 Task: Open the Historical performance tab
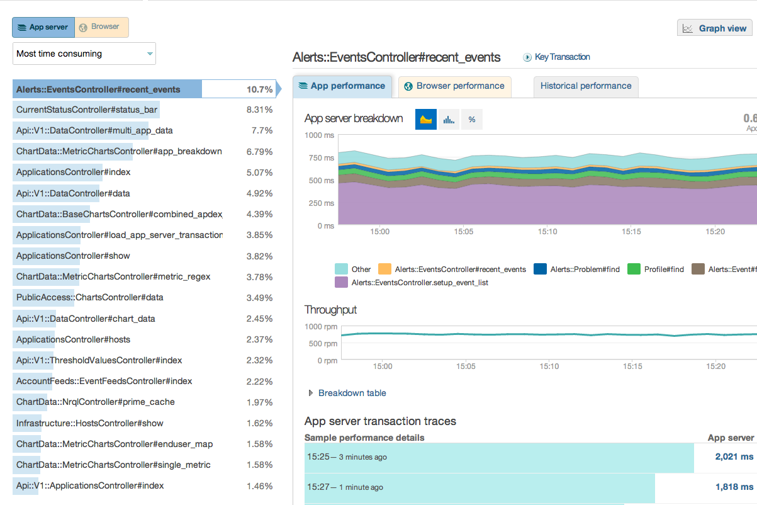[x=585, y=86]
